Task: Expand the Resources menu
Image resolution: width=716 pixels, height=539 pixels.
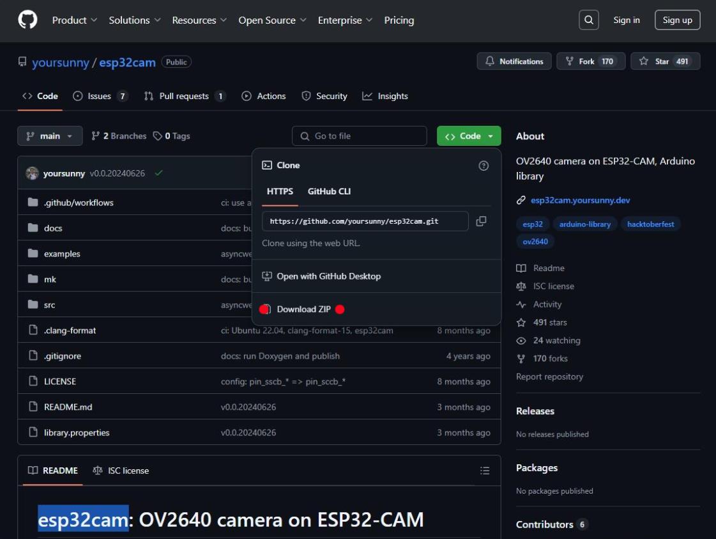Action: pos(199,20)
